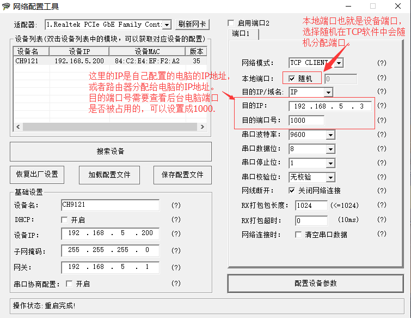The width and height of the screenshot is (411, 318).
Task: Enable 串口协商配置 开启 checkbox
Action: (69, 284)
